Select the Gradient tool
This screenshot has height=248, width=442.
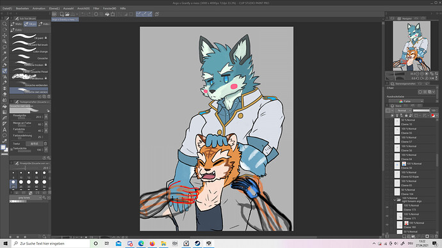(x=4, y=112)
